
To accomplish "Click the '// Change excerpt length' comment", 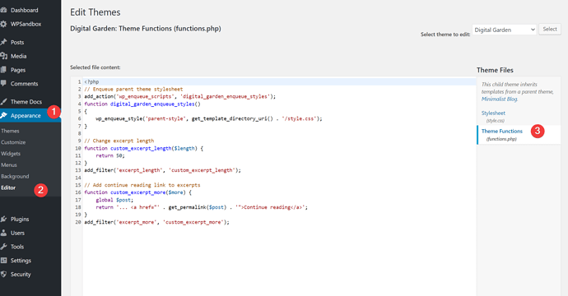I will [119, 141].
